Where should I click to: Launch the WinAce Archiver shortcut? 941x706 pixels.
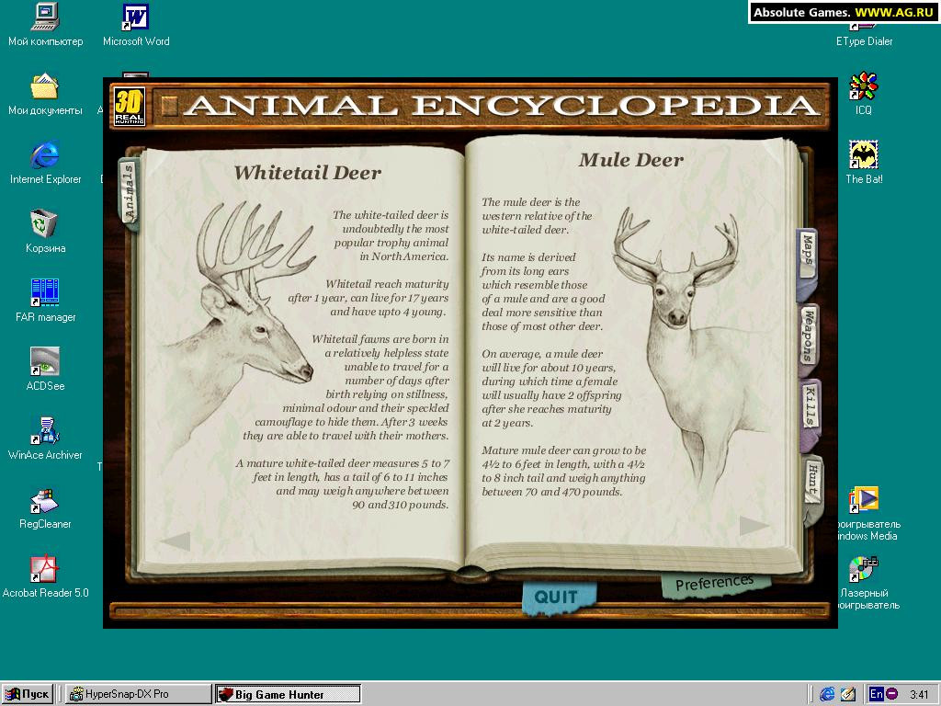[45, 439]
